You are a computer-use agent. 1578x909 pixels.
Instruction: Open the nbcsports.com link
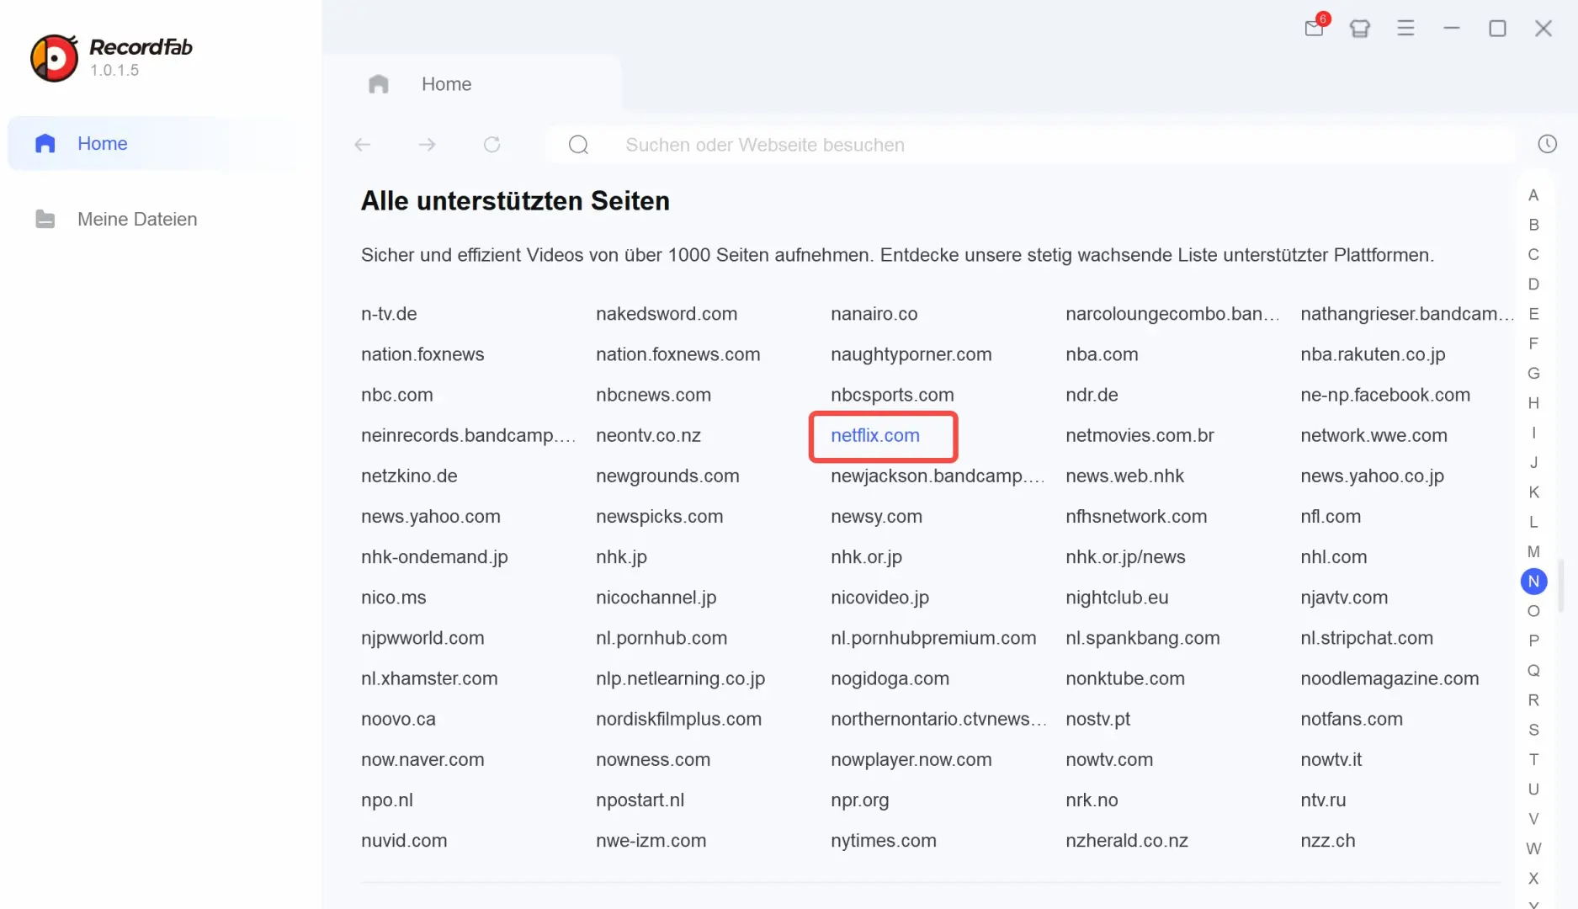pyautogui.click(x=892, y=395)
